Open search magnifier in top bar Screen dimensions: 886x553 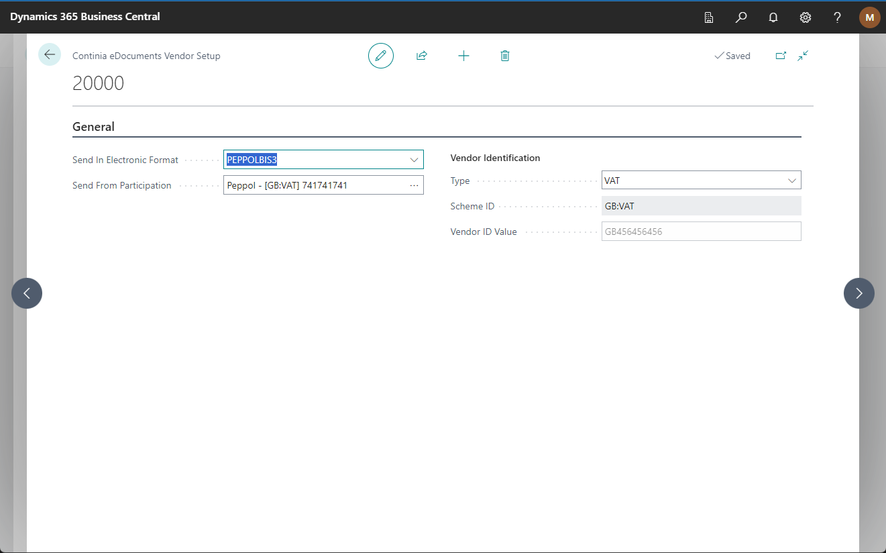pos(741,17)
